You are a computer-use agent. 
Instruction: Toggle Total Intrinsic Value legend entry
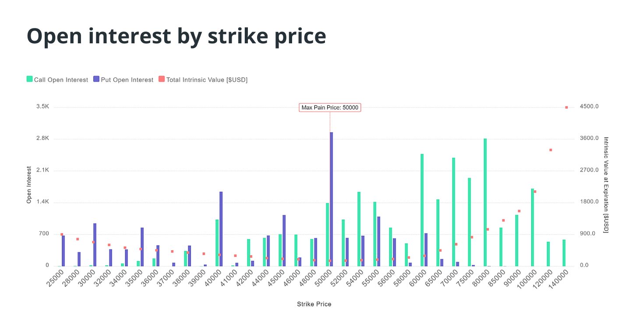(x=203, y=80)
